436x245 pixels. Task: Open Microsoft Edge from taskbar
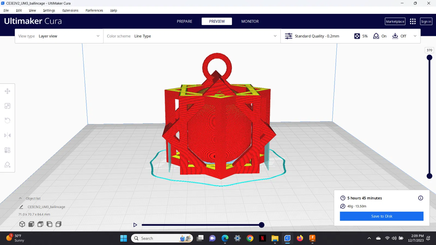point(225,238)
